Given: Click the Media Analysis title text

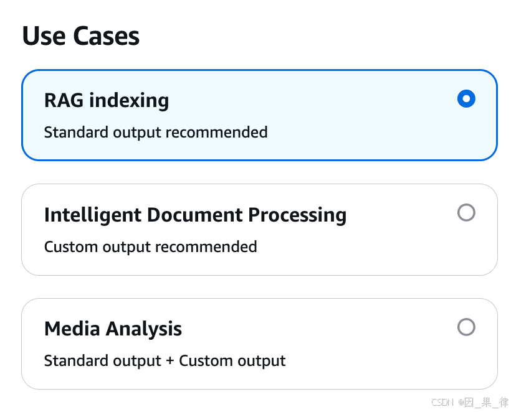Looking at the screenshot, I should [x=113, y=329].
